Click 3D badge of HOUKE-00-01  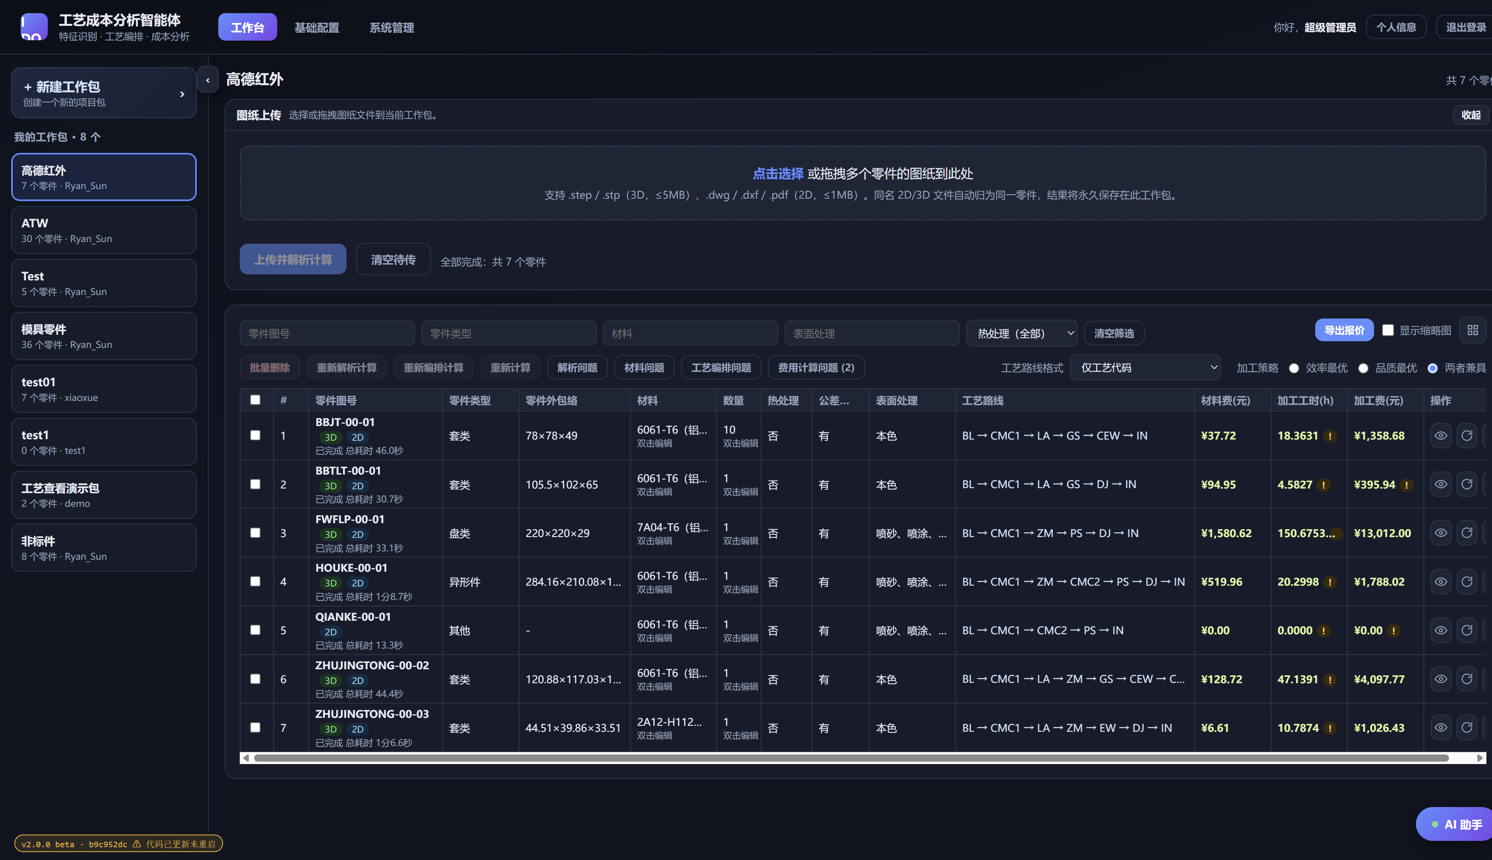click(x=330, y=583)
